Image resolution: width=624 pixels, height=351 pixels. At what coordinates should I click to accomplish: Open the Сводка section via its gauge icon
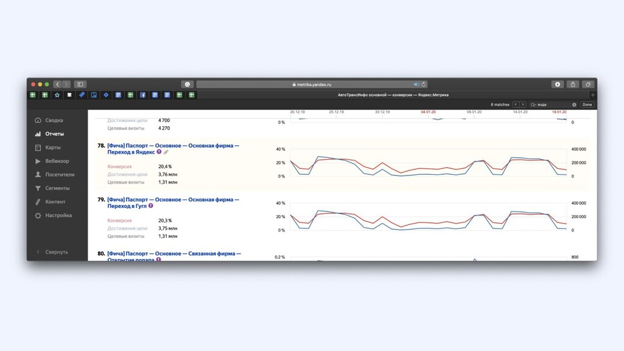point(38,120)
